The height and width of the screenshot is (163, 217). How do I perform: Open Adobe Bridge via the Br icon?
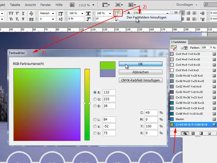72,5
